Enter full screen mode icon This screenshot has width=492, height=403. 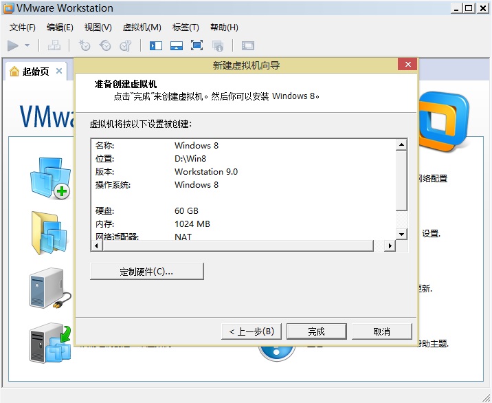pyautogui.click(x=197, y=45)
